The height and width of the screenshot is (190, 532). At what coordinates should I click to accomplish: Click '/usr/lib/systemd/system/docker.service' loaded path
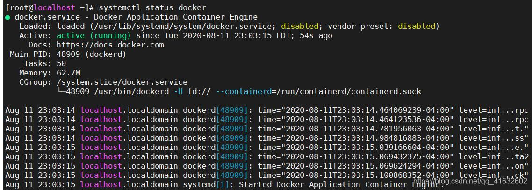point(182,26)
